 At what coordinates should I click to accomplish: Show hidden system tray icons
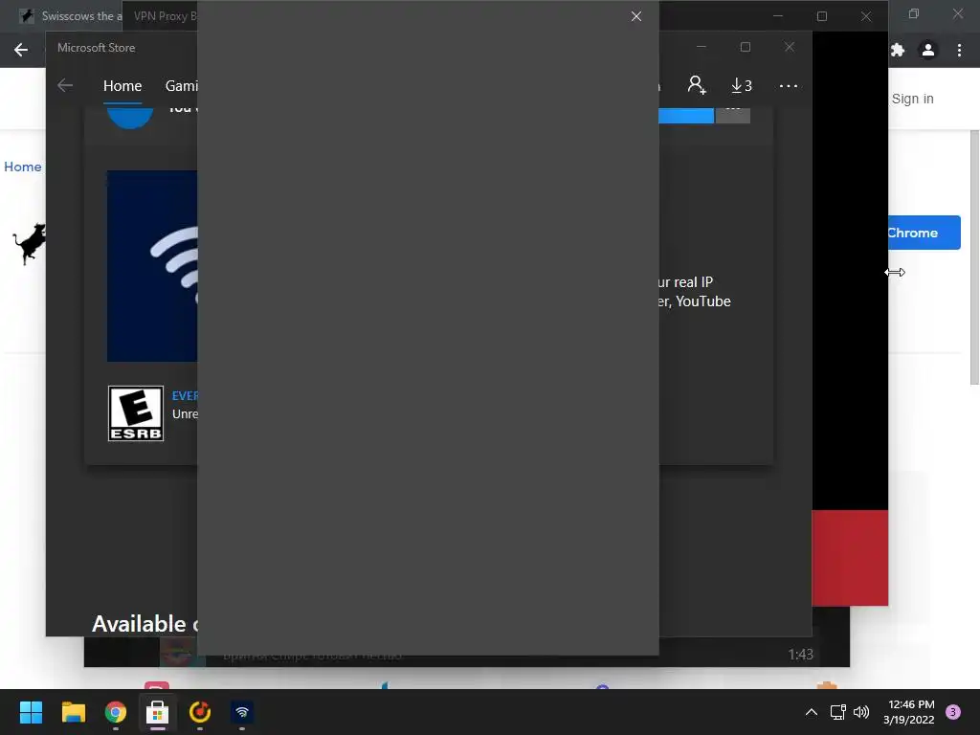coord(812,712)
